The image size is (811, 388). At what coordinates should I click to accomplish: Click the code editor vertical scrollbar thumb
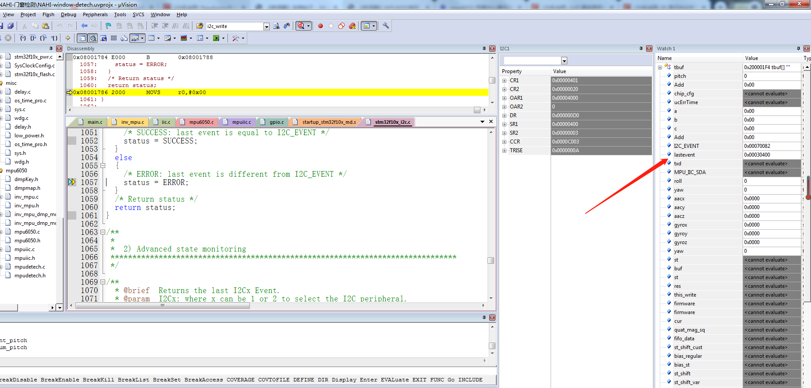pyautogui.click(x=491, y=260)
